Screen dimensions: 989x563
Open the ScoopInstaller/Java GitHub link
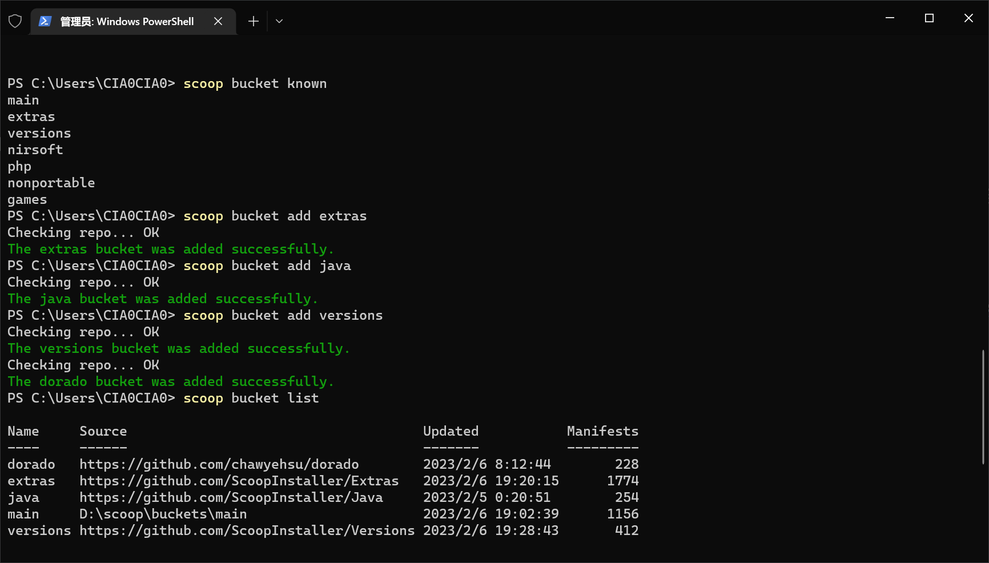coord(231,497)
